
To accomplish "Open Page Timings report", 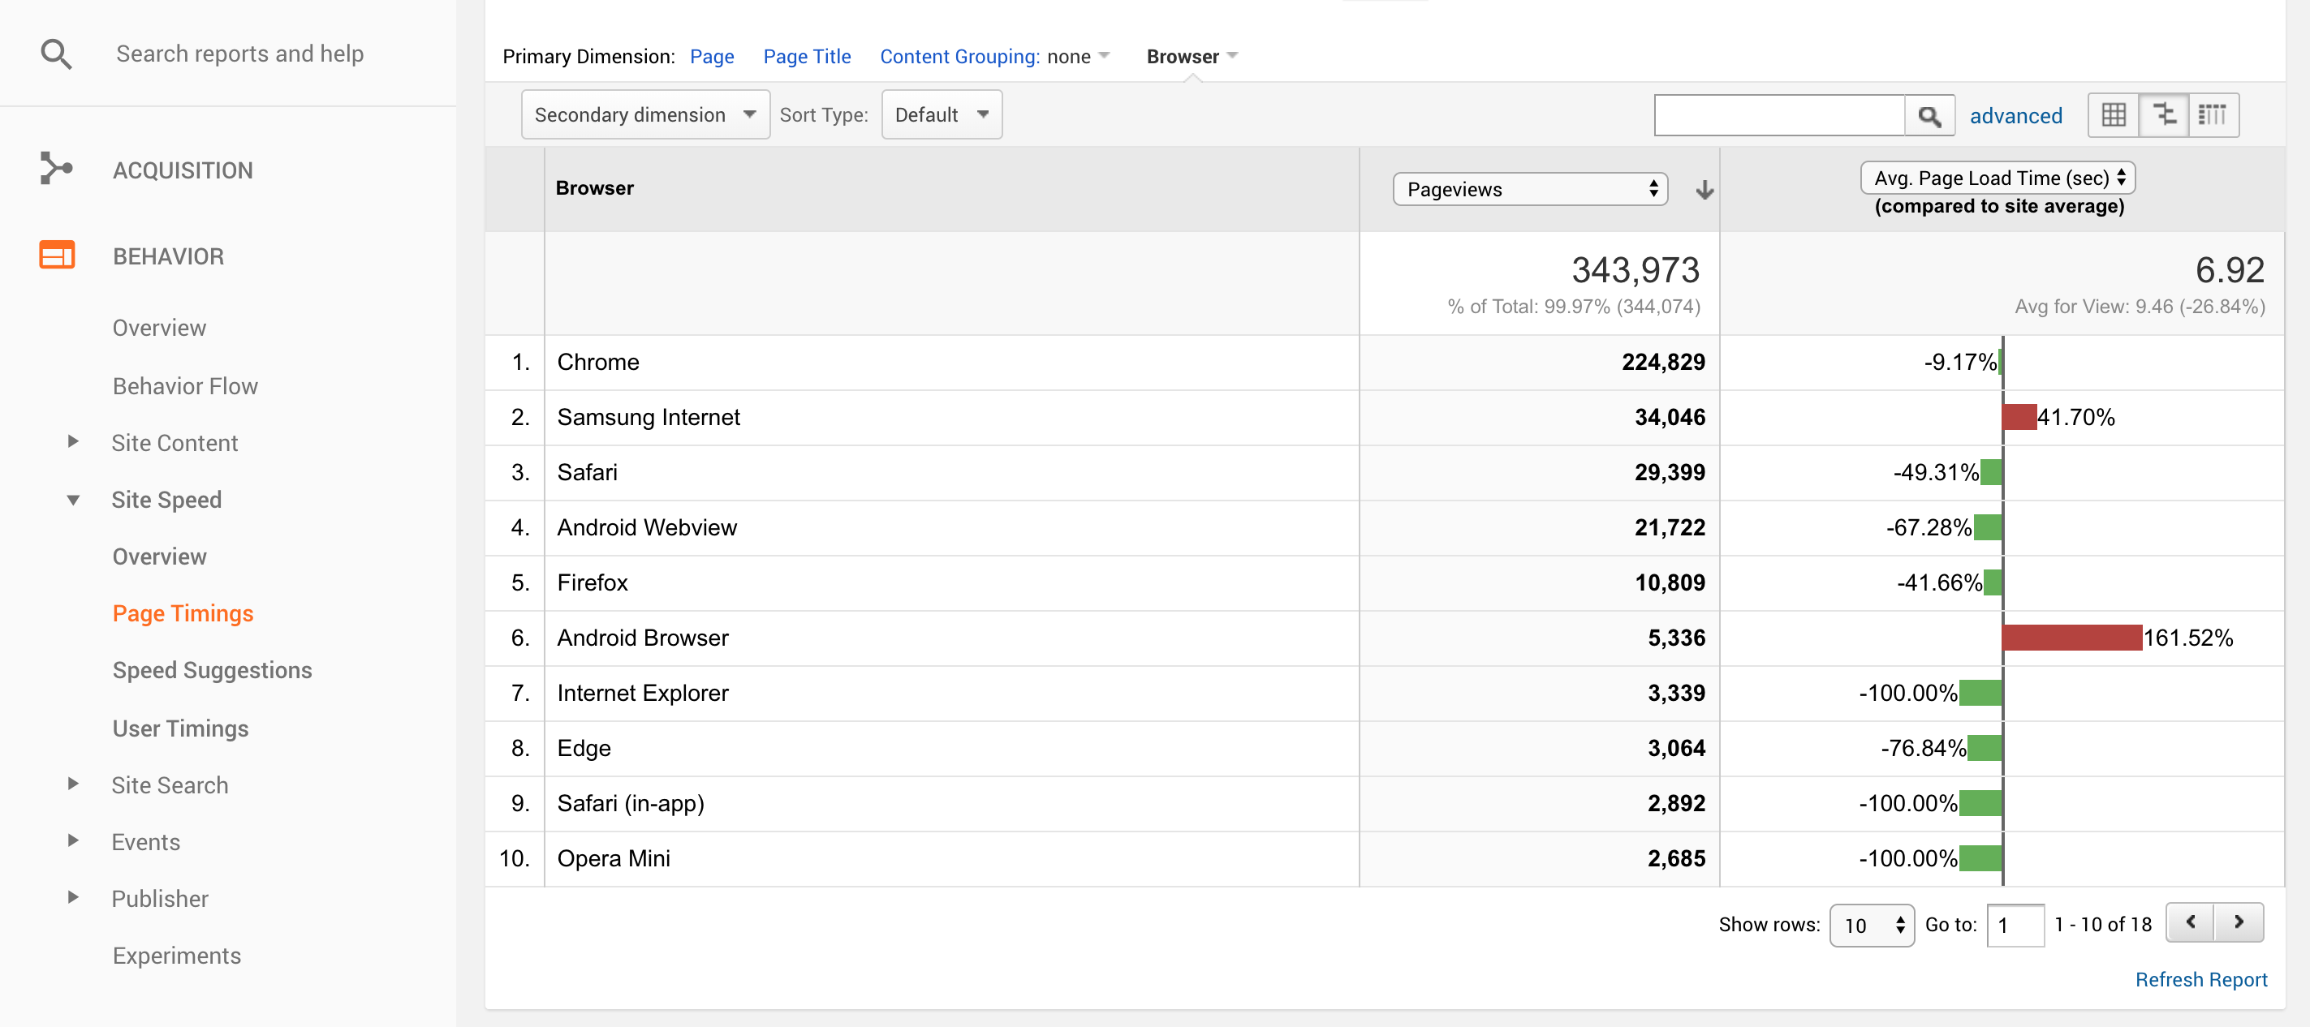I will [x=183, y=614].
